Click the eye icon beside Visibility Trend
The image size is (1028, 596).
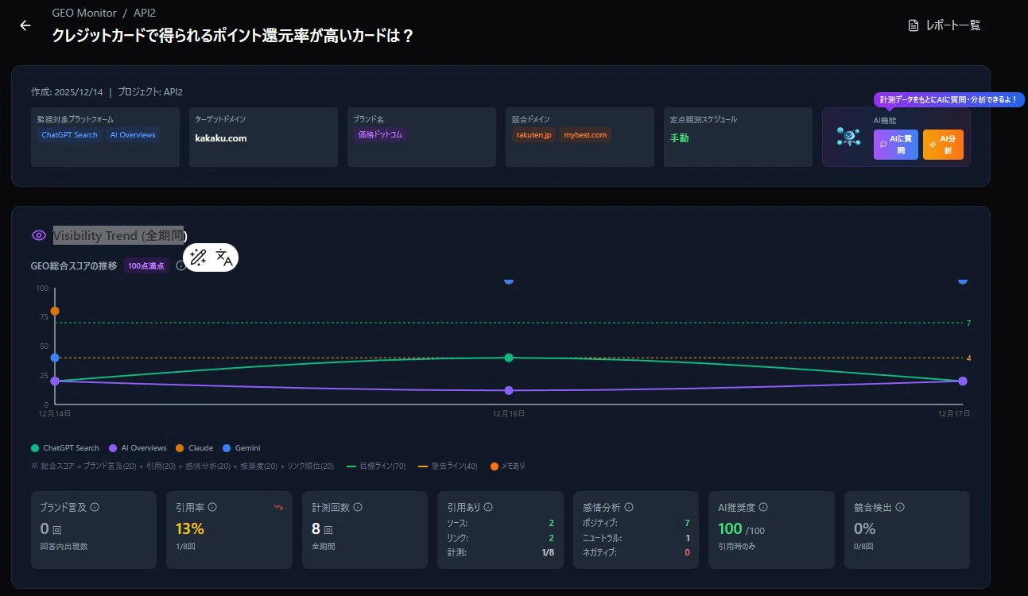[x=37, y=234]
